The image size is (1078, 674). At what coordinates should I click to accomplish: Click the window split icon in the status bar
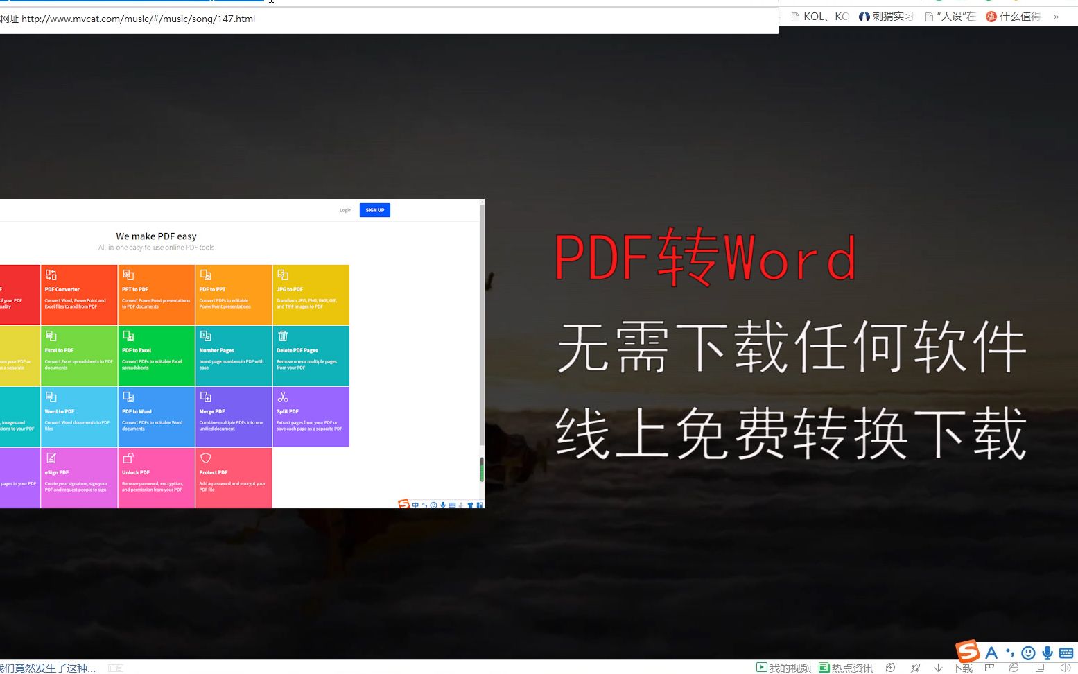pos(1040,668)
